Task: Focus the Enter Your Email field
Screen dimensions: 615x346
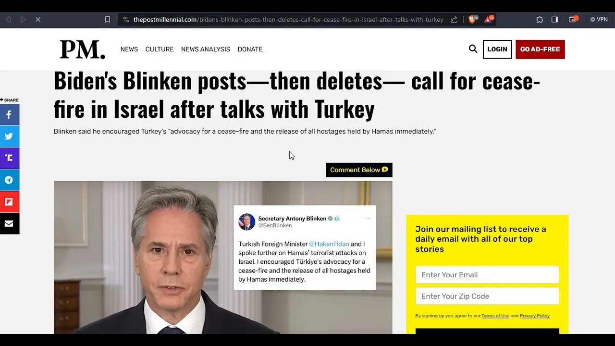Action: (x=487, y=275)
